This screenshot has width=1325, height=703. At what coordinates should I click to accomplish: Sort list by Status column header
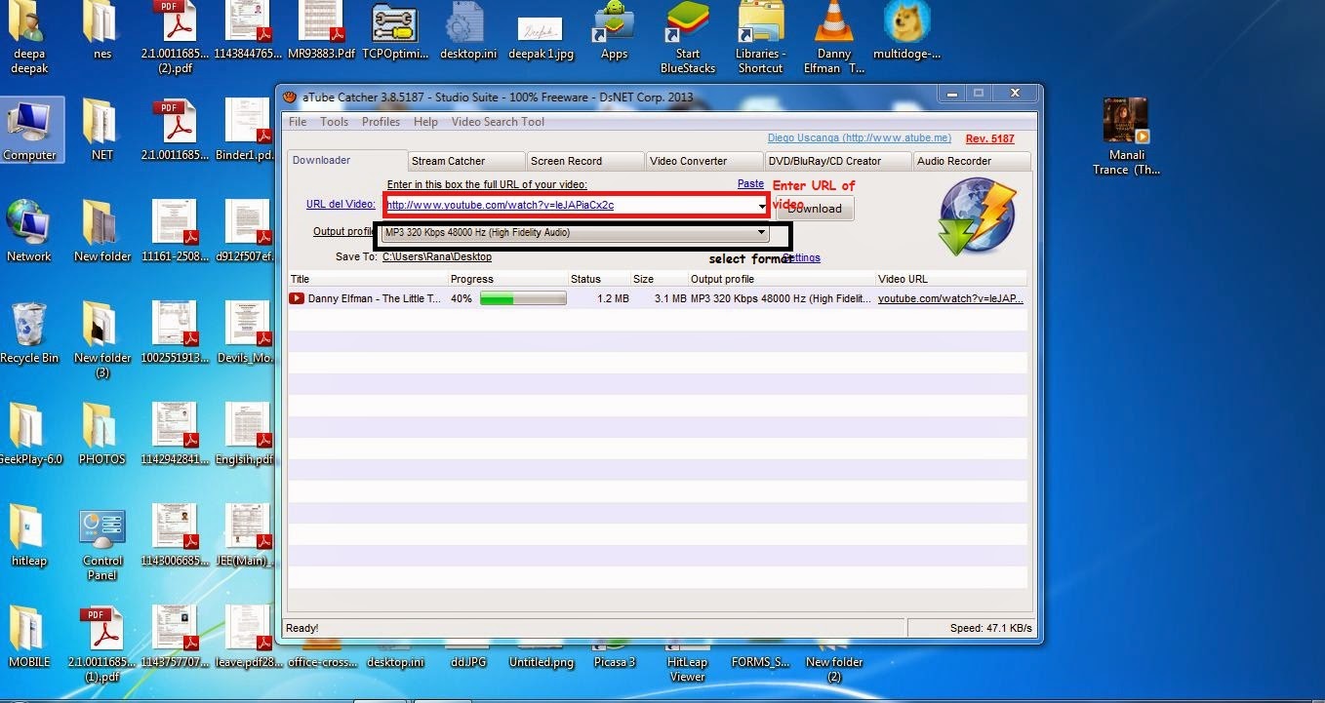pos(598,279)
